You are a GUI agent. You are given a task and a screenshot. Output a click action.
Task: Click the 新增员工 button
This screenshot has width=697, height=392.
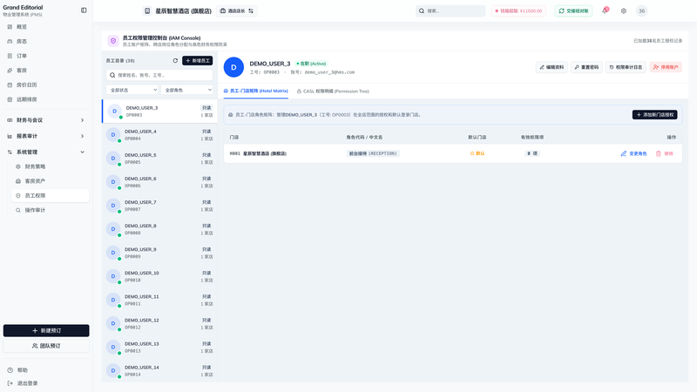point(198,60)
